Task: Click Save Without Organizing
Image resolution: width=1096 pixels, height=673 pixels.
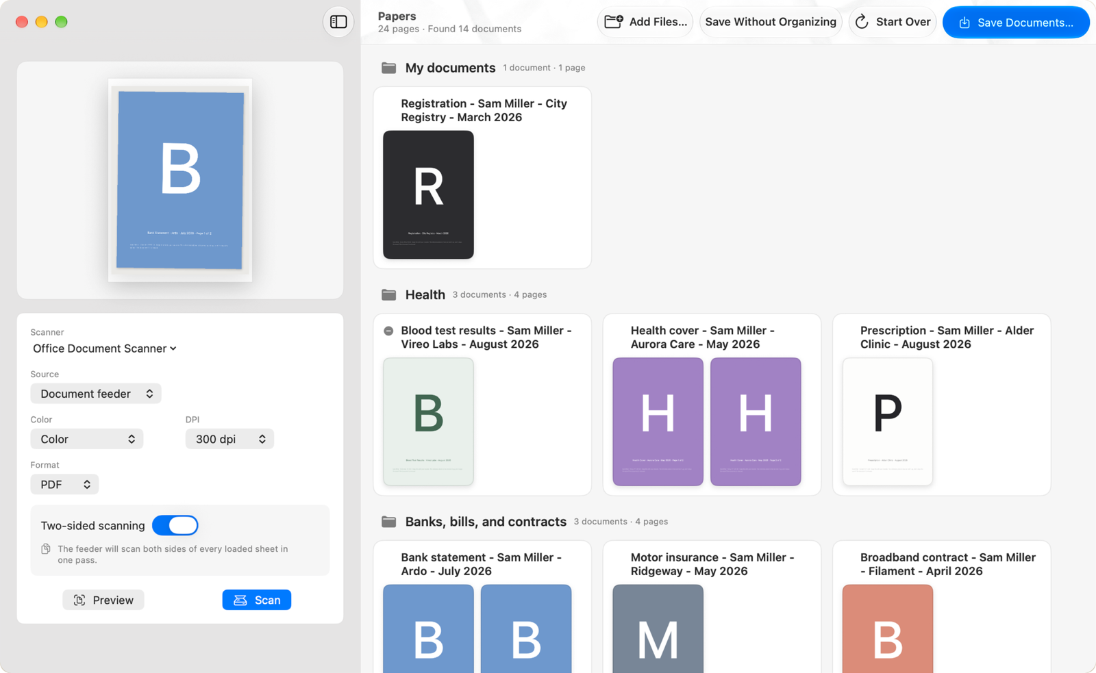Action: (x=771, y=22)
